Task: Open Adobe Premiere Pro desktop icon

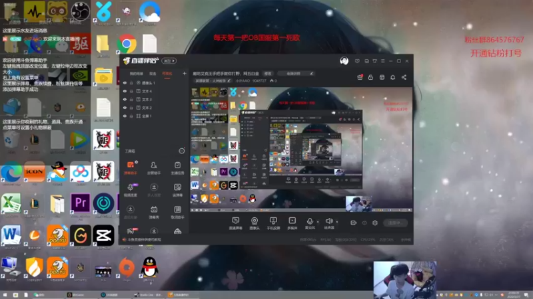Action: point(80,203)
